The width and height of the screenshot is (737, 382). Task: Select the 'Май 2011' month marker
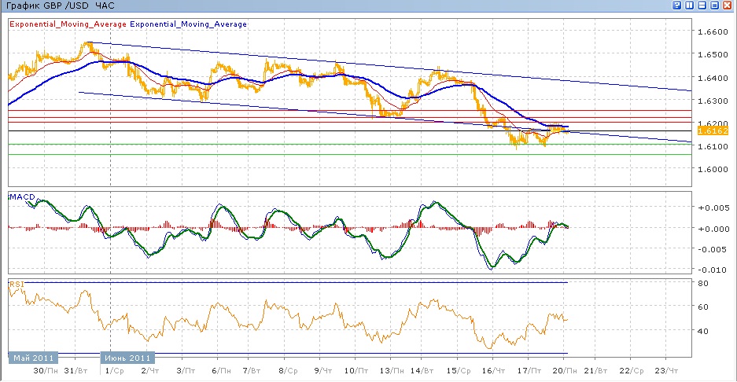pos(33,358)
